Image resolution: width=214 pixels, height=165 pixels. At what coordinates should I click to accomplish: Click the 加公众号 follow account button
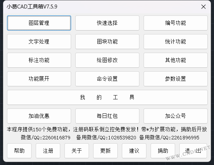click(175, 116)
